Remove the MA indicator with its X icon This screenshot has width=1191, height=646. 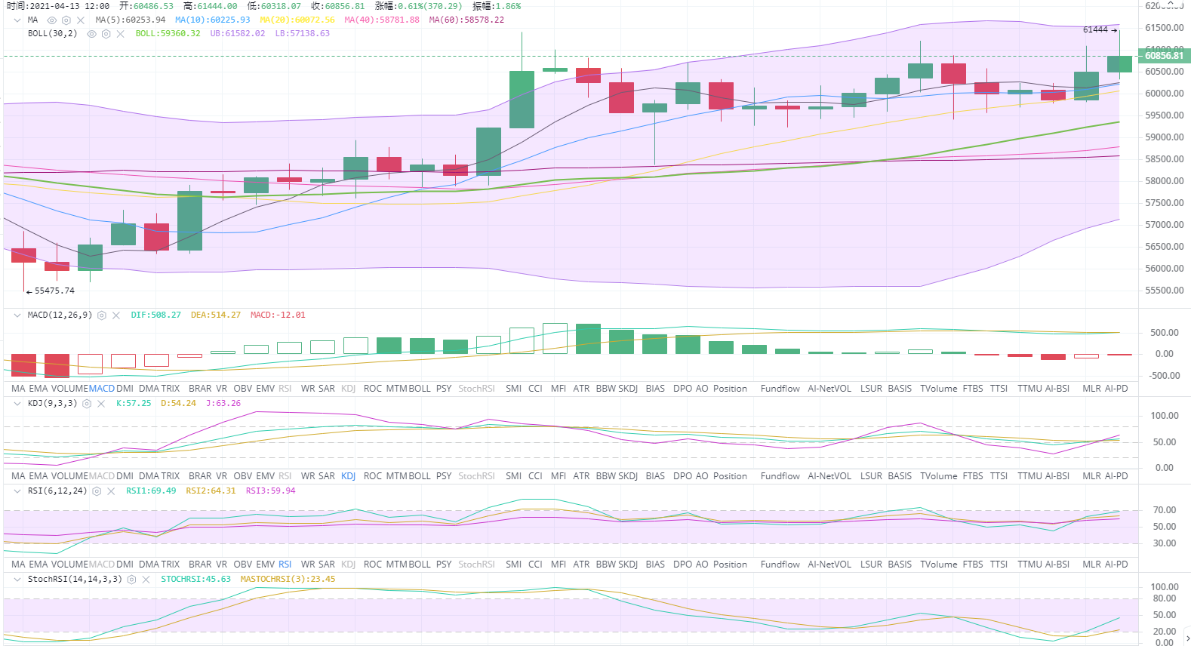click(x=81, y=20)
